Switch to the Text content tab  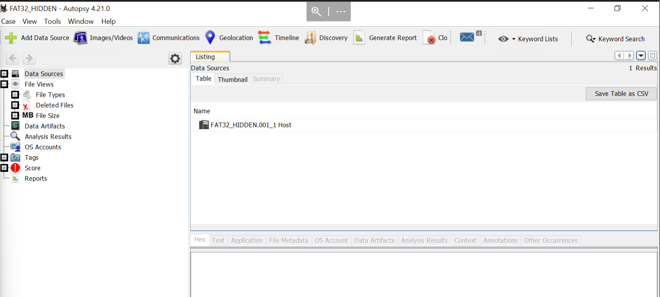tap(218, 240)
